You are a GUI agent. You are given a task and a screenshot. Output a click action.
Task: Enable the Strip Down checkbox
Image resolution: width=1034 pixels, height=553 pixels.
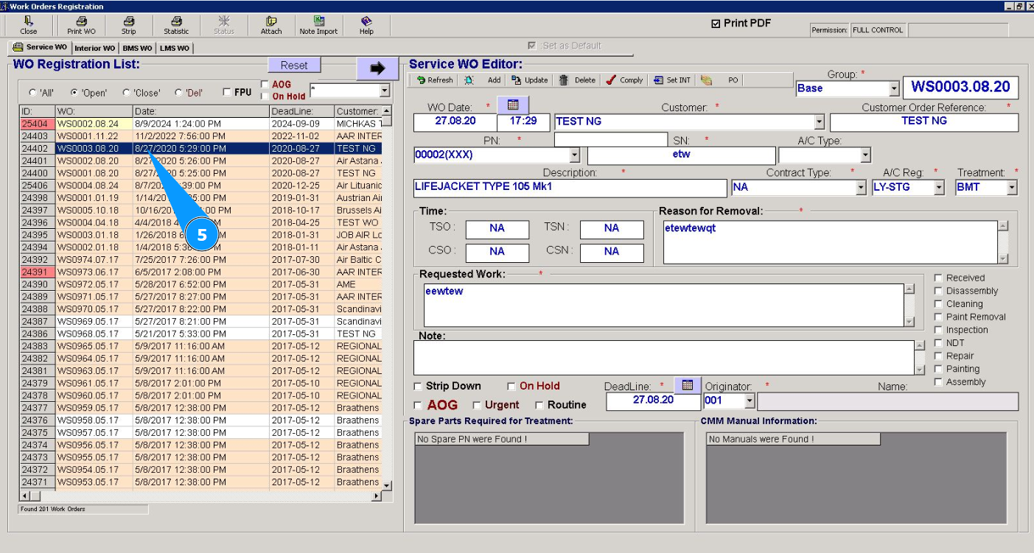[x=419, y=387]
